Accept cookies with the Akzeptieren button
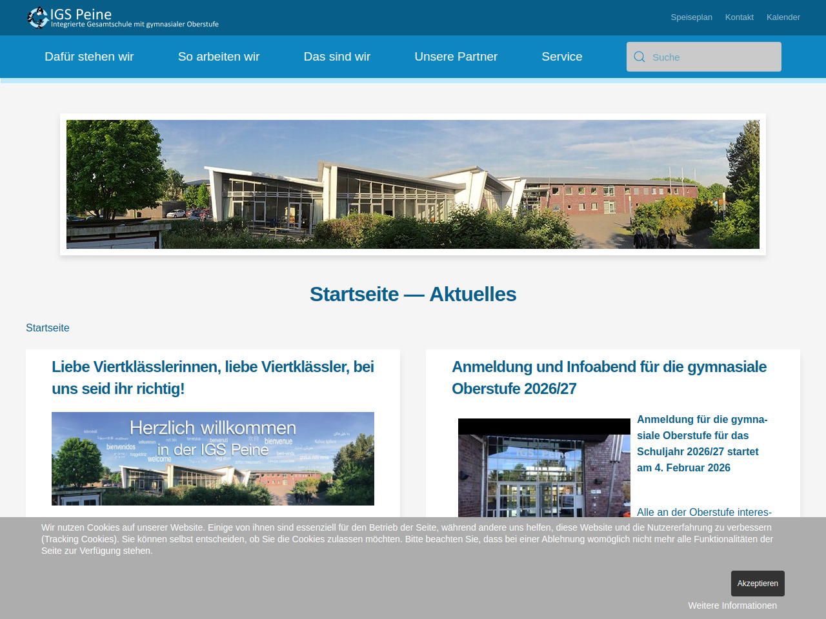Image resolution: width=826 pixels, height=619 pixels. pyautogui.click(x=757, y=584)
